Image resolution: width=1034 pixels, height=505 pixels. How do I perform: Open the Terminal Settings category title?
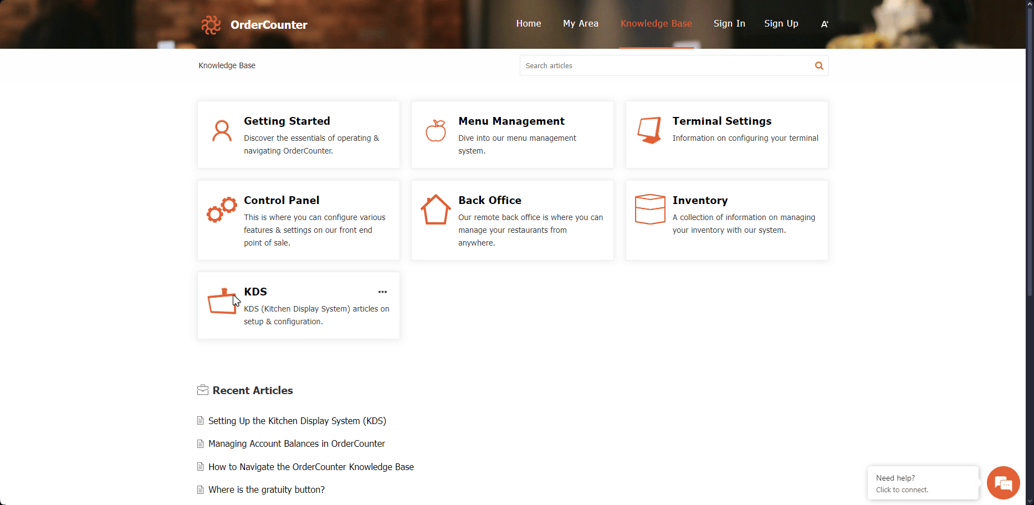[x=722, y=121]
